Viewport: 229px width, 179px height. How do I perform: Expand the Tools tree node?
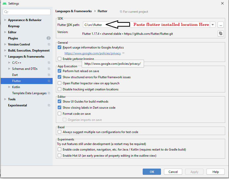[5, 99]
